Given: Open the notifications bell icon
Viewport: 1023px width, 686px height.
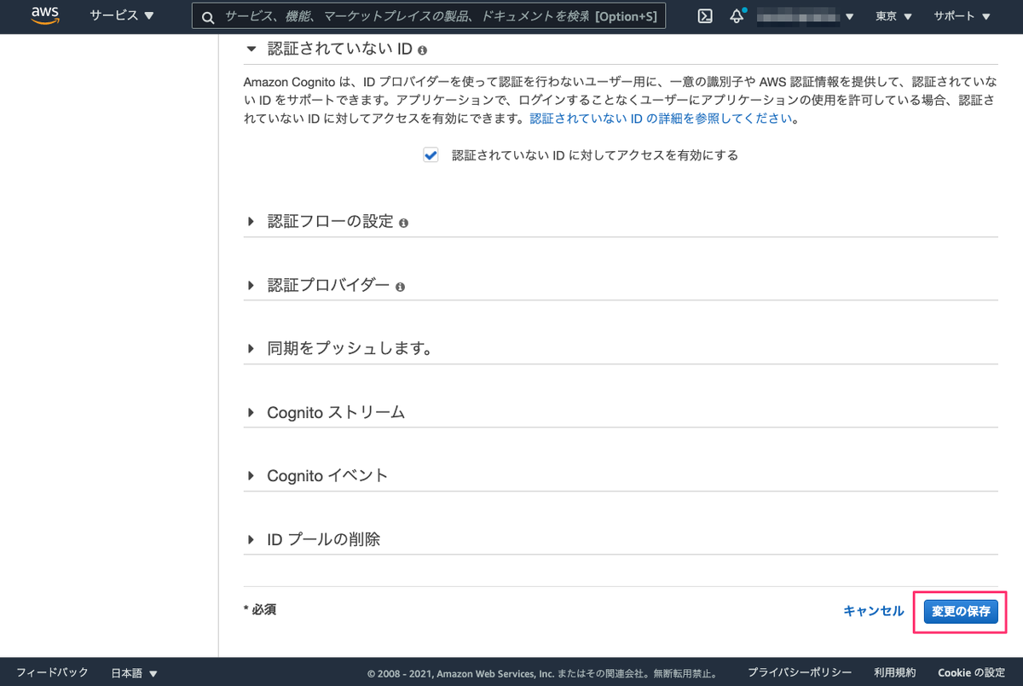Looking at the screenshot, I should point(736,16).
